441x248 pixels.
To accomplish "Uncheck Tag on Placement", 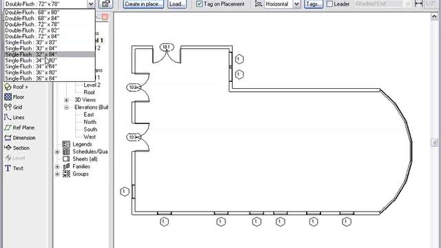I will coord(199,4).
